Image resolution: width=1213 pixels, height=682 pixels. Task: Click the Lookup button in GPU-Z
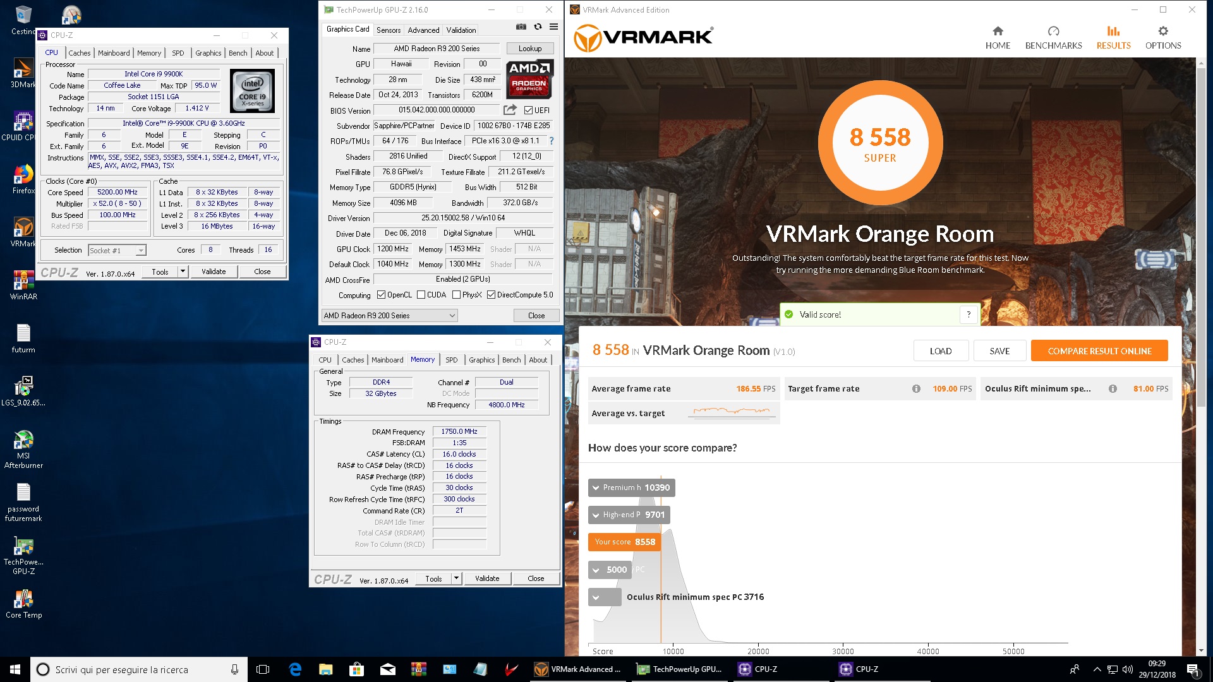[x=530, y=49]
